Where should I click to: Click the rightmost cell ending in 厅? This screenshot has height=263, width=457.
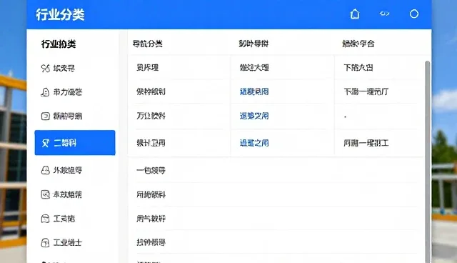coord(366,91)
